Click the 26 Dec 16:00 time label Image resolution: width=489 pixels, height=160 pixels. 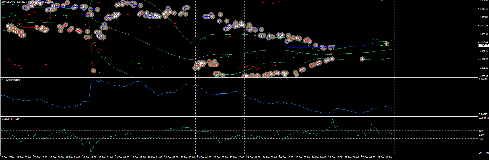pos(335,157)
